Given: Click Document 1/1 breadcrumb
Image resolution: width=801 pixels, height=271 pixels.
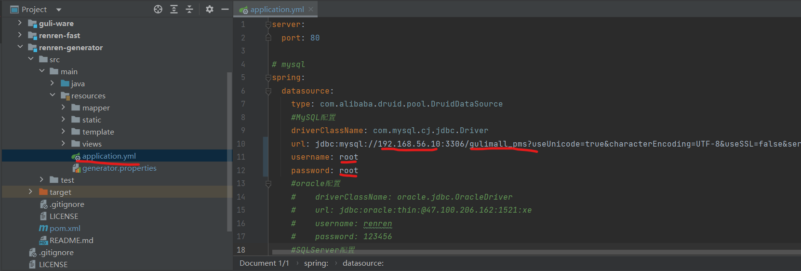Looking at the screenshot, I should pos(264,263).
